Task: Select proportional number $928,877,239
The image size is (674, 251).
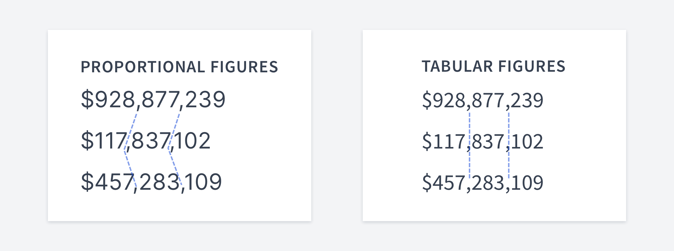Action: click(153, 100)
